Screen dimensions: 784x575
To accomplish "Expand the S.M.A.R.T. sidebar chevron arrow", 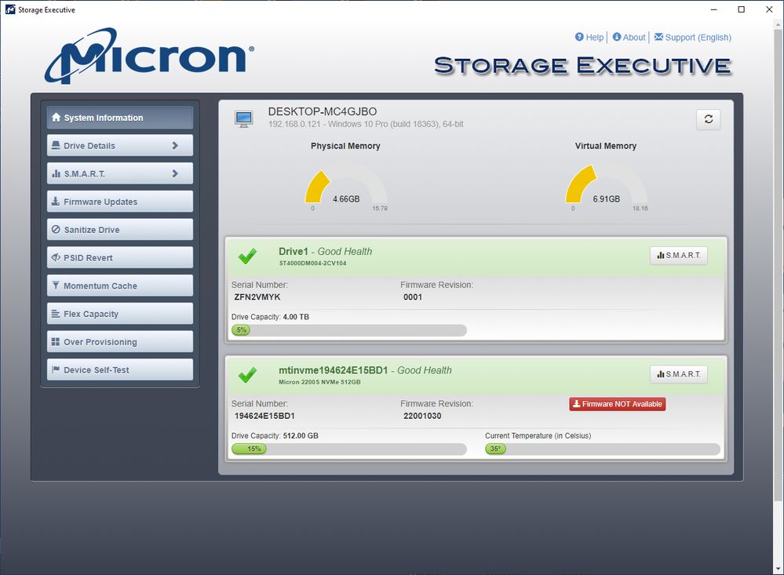I will pyautogui.click(x=175, y=173).
